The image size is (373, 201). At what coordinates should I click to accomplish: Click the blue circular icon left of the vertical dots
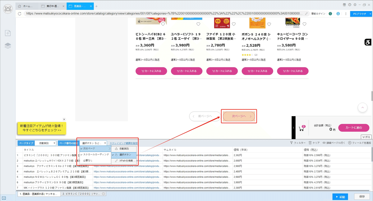[x=338, y=14]
